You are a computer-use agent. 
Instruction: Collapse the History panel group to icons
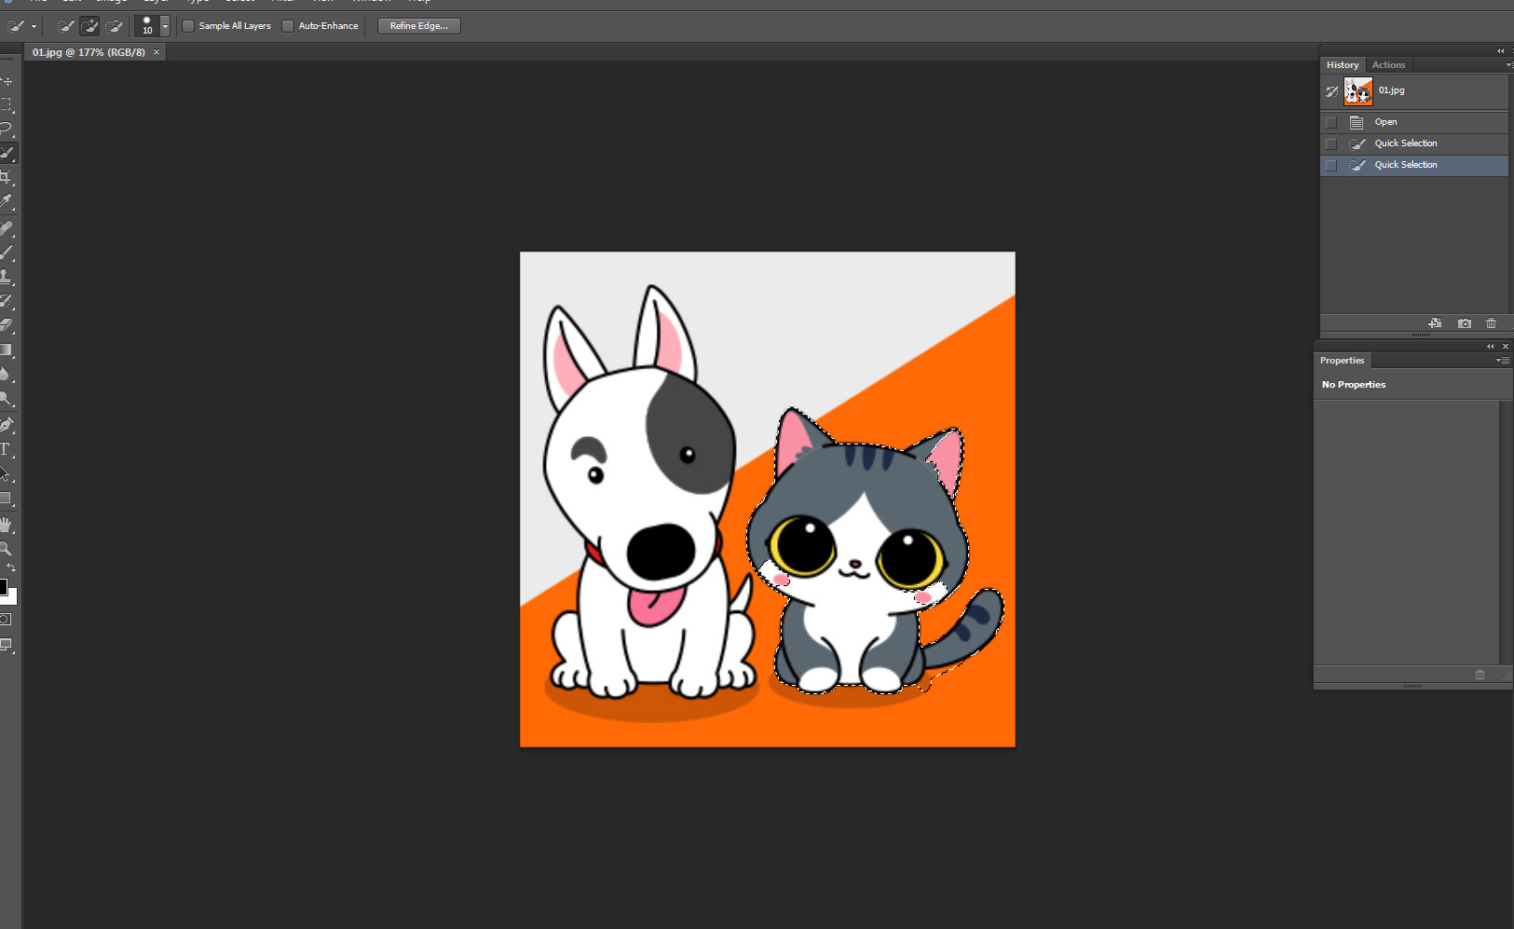(x=1500, y=51)
